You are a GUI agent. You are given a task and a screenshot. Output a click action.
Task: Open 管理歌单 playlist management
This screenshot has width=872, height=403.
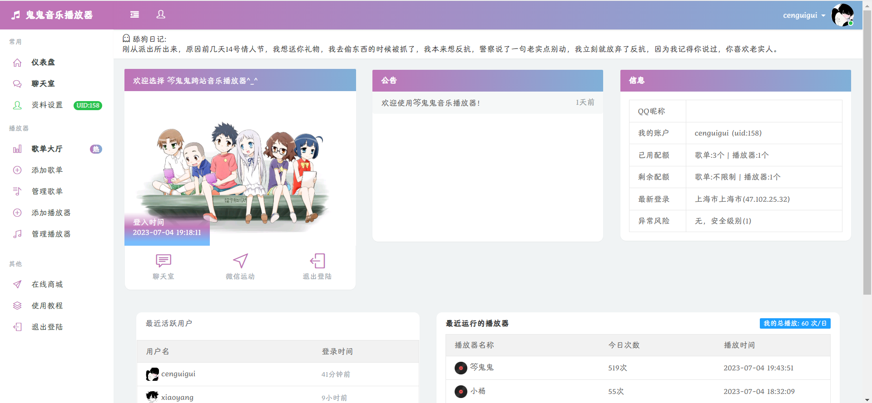point(47,192)
